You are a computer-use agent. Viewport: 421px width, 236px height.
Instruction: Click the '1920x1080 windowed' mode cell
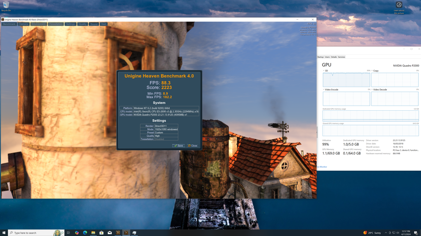click(x=166, y=129)
